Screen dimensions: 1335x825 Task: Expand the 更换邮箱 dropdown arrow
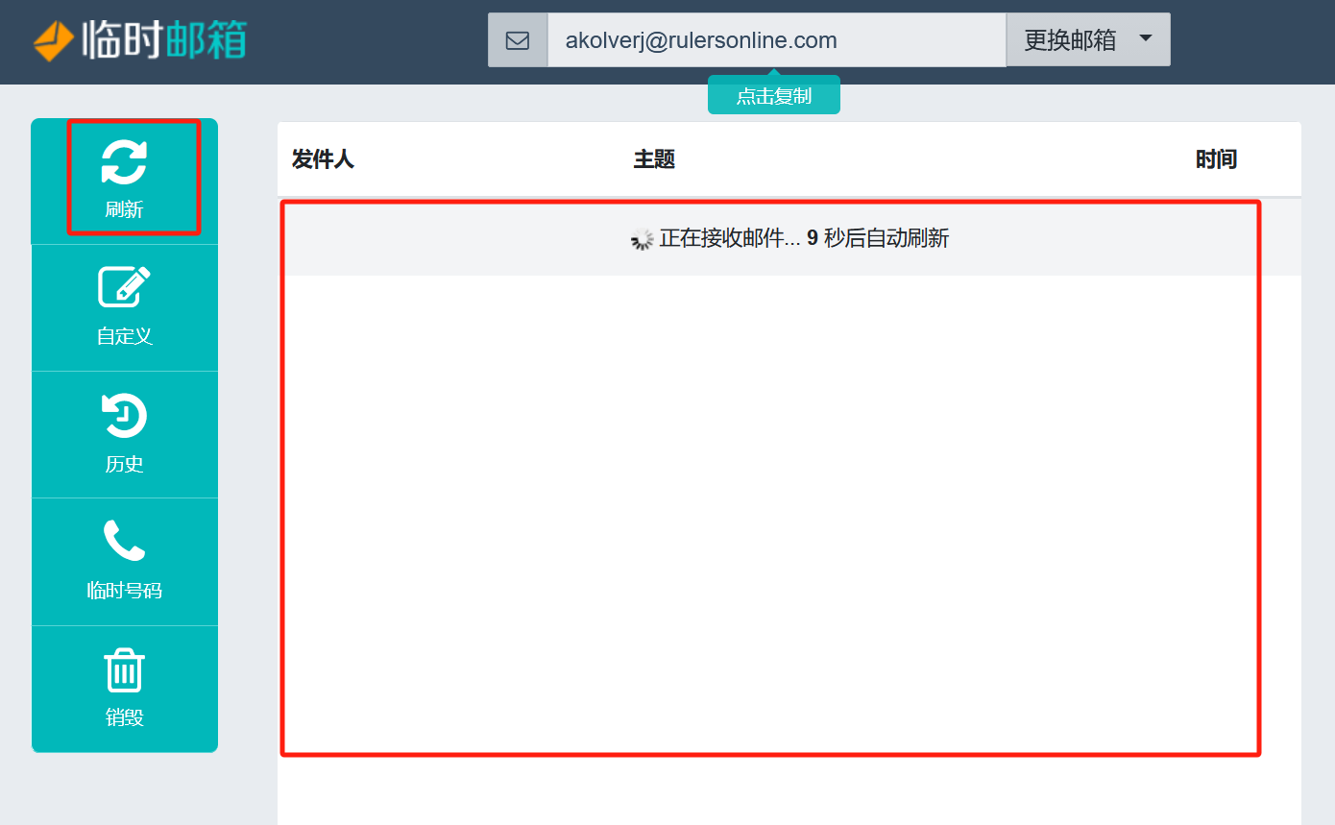(1145, 39)
